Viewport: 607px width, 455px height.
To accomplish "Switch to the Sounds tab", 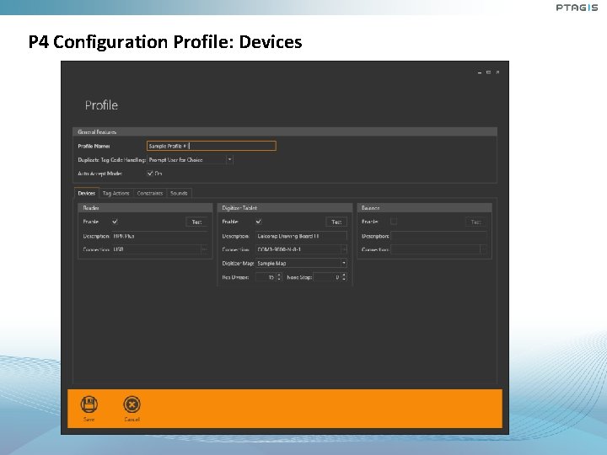I will 179,193.
